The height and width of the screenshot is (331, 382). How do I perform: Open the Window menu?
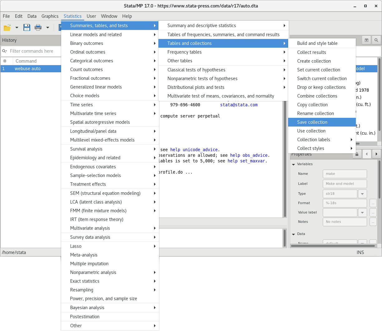pyautogui.click(x=109, y=16)
